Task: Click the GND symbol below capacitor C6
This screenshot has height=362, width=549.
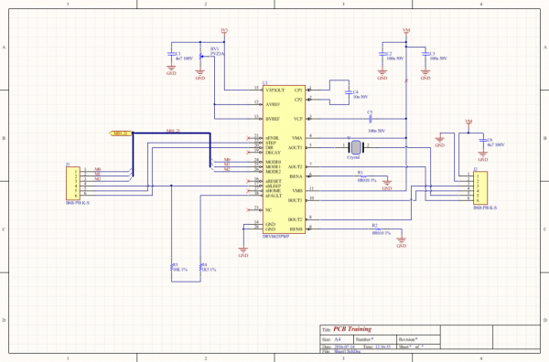Action: tap(483, 156)
